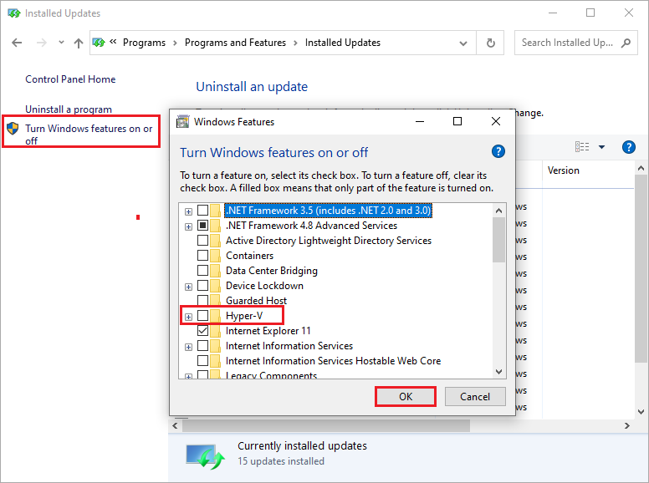Refresh the Installed Updates list

[490, 43]
